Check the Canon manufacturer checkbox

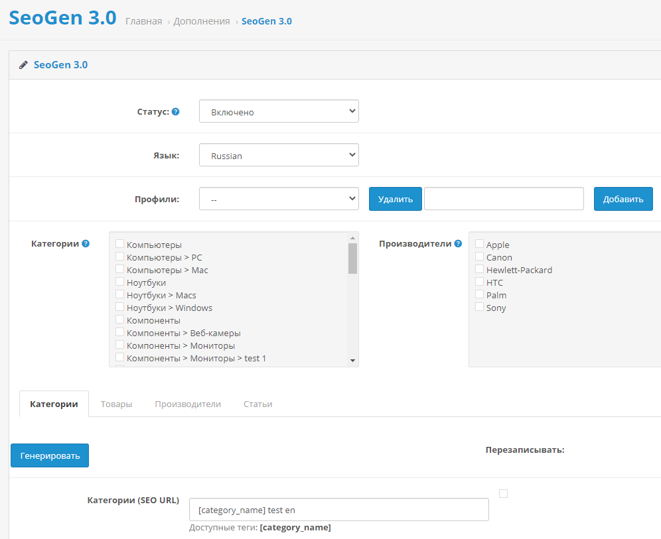[x=479, y=257]
